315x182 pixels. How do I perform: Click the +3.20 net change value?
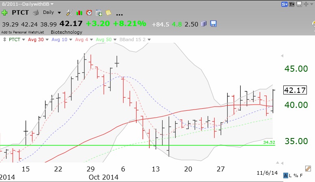coord(98,24)
